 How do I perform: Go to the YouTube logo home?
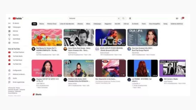[17, 18]
